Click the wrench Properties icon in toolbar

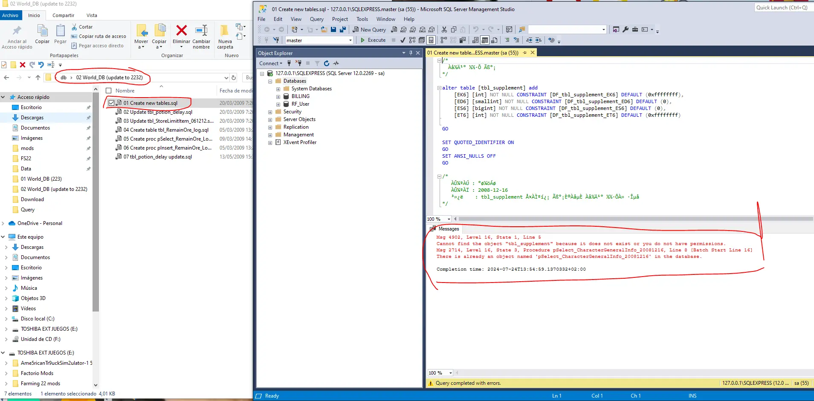[x=626, y=29]
